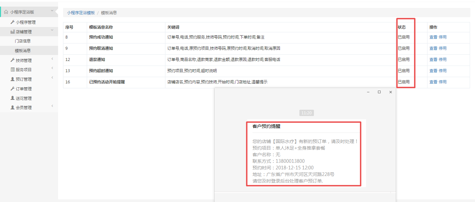Open the 客户预约提醒 message card
This screenshot has width=475, height=202.
[x=304, y=154]
